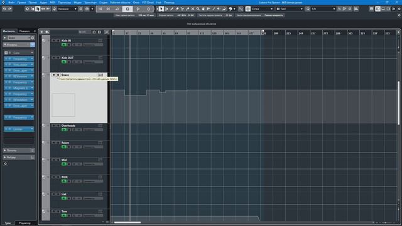This screenshot has height=226, width=402.
Task: Open the inspector settings gear
Action: [6, 163]
